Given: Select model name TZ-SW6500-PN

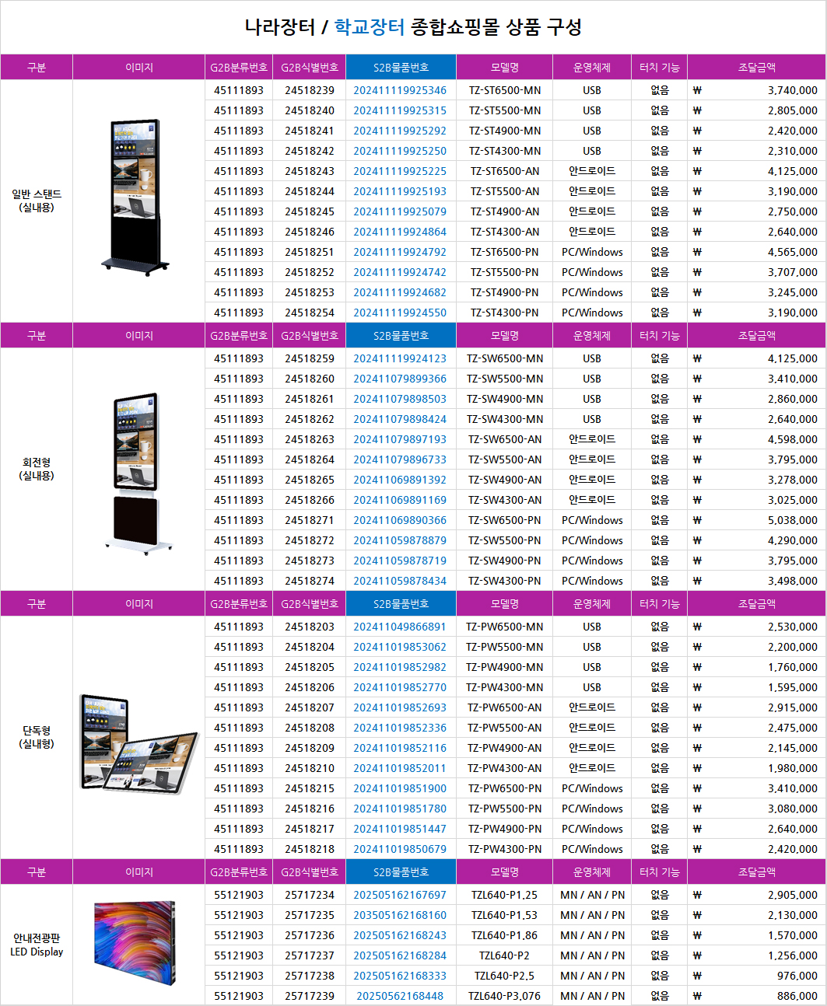Looking at the screenshot, I should point(505,520).
